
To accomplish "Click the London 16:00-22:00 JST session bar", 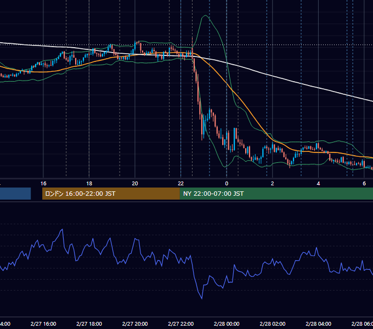I will click(111, 194).
